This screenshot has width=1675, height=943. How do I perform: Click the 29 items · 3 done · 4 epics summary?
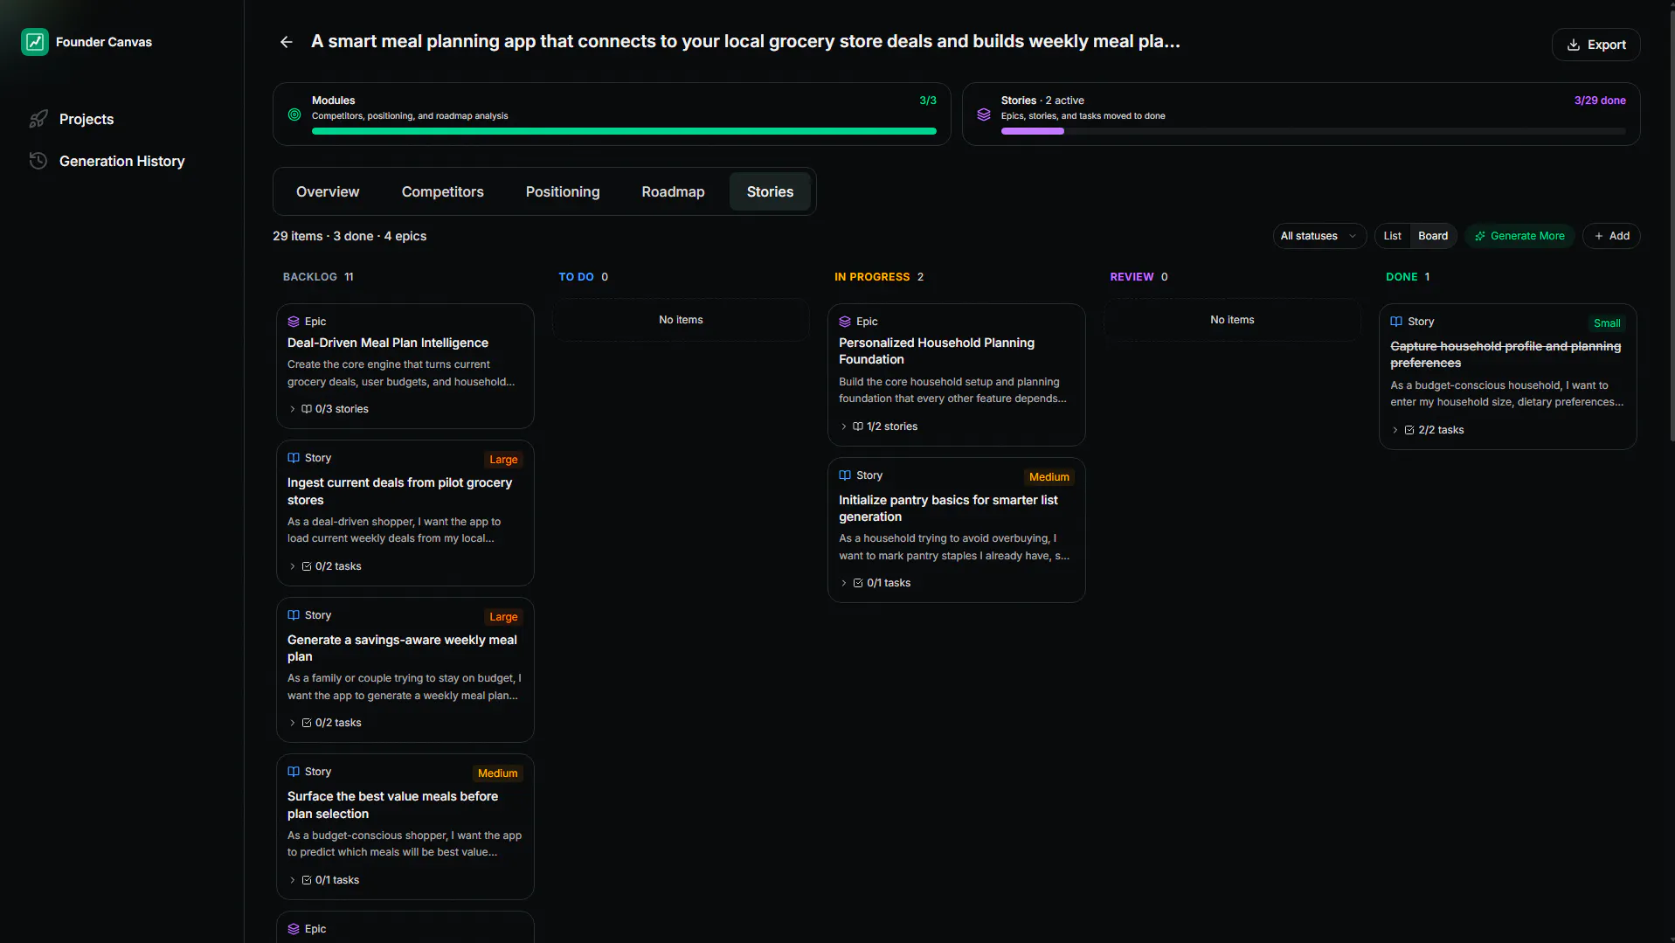pyautogui.click(x=350, y=236)
